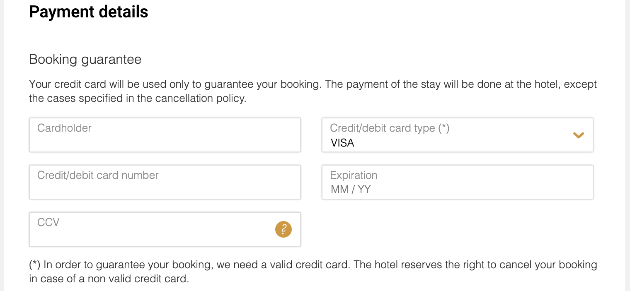Image resolution: width=630 pixels, height=291 pixels.
Task: Focus the CCV input field
Action: (x=149, y=235)
